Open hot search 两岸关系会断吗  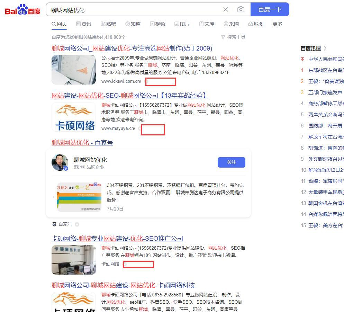326,115
